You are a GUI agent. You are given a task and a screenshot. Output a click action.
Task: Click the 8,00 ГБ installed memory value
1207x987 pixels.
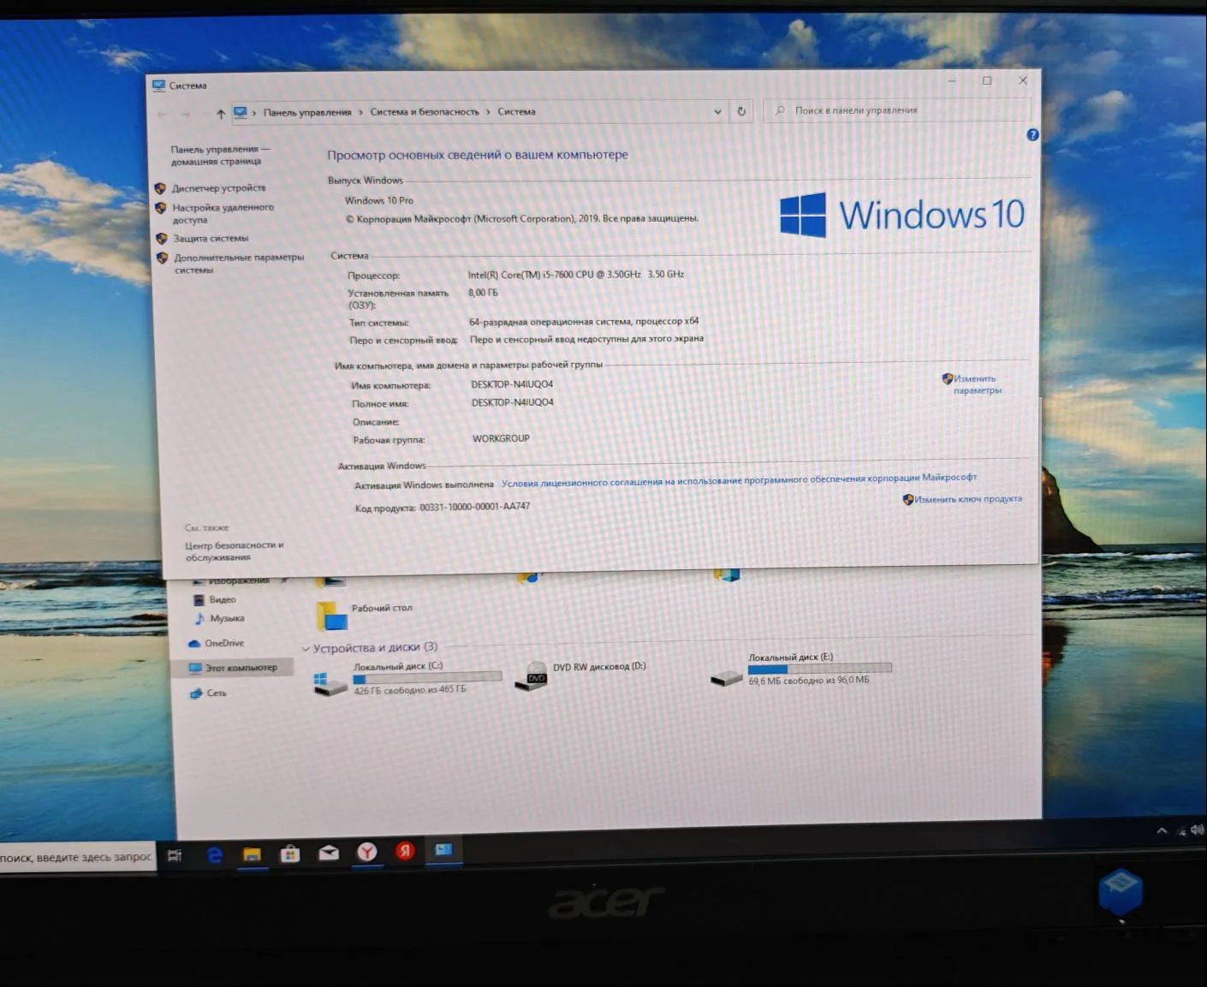(x=483, y=293)
